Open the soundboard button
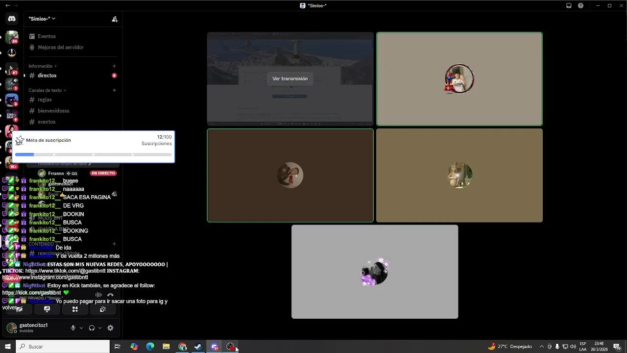Screen dimensions: 627x353 (103, 309)
